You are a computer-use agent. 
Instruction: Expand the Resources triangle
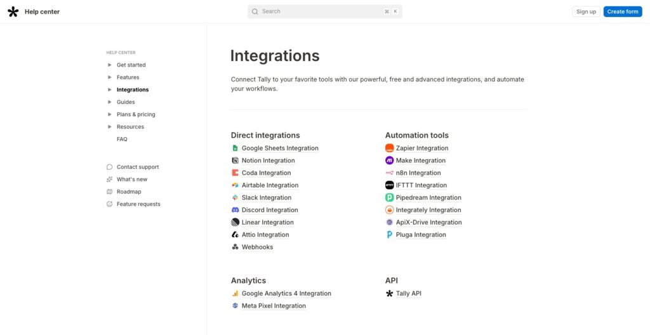[109, 127]
